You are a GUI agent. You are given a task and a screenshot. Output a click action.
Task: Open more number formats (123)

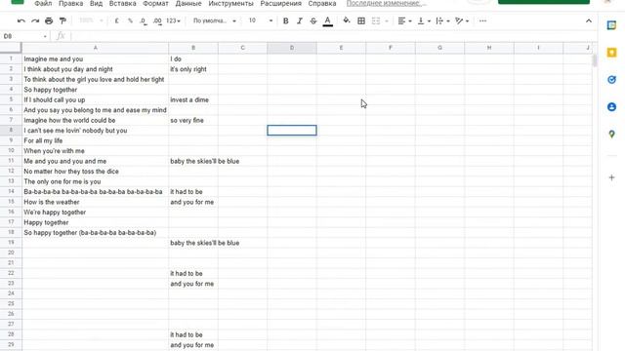(x=173, y=20)
